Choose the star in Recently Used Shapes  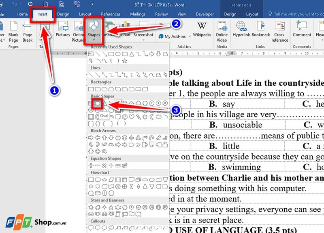pyautogui.click(x=124, y=61)
